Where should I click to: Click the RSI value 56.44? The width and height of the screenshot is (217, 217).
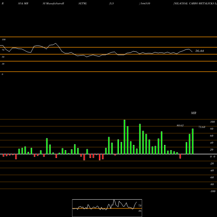(200, 51)
